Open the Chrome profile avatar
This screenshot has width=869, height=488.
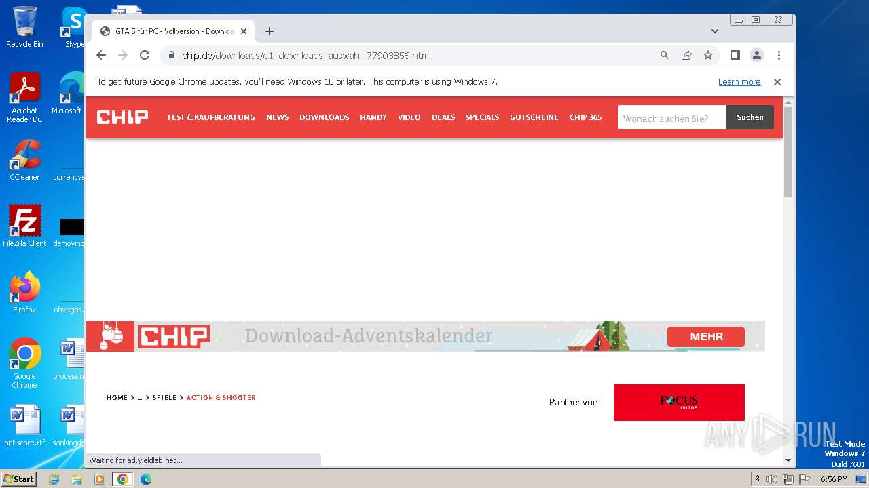point(757,55)
